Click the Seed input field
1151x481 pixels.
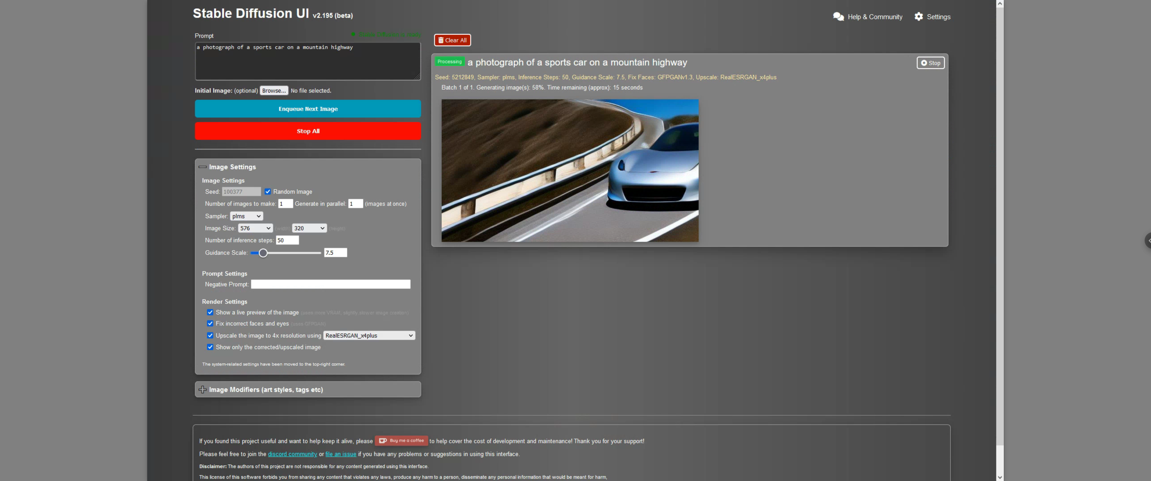[241, 191]
